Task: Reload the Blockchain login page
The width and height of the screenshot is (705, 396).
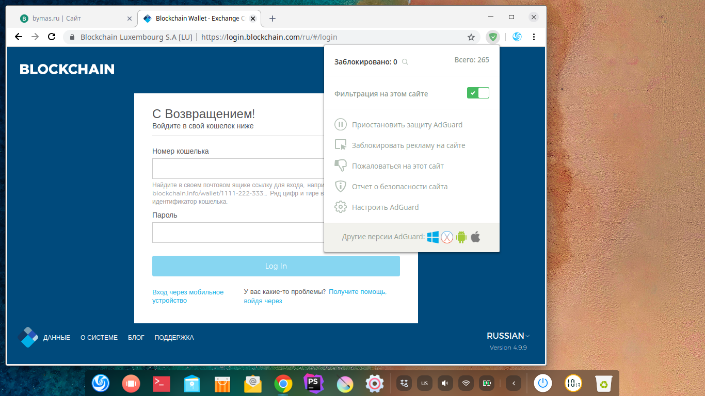Action: pos(51,37)
